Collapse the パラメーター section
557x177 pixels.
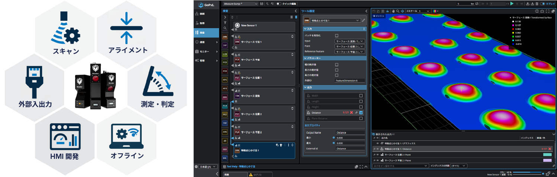tap(306, 58)
